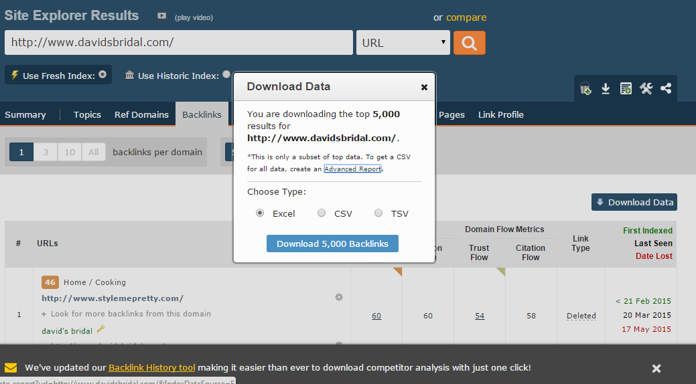This screenshot has width=696, height=384.
Task: Click the Deleted link type label
Action: pyautogui.click(x=581, y=316)
